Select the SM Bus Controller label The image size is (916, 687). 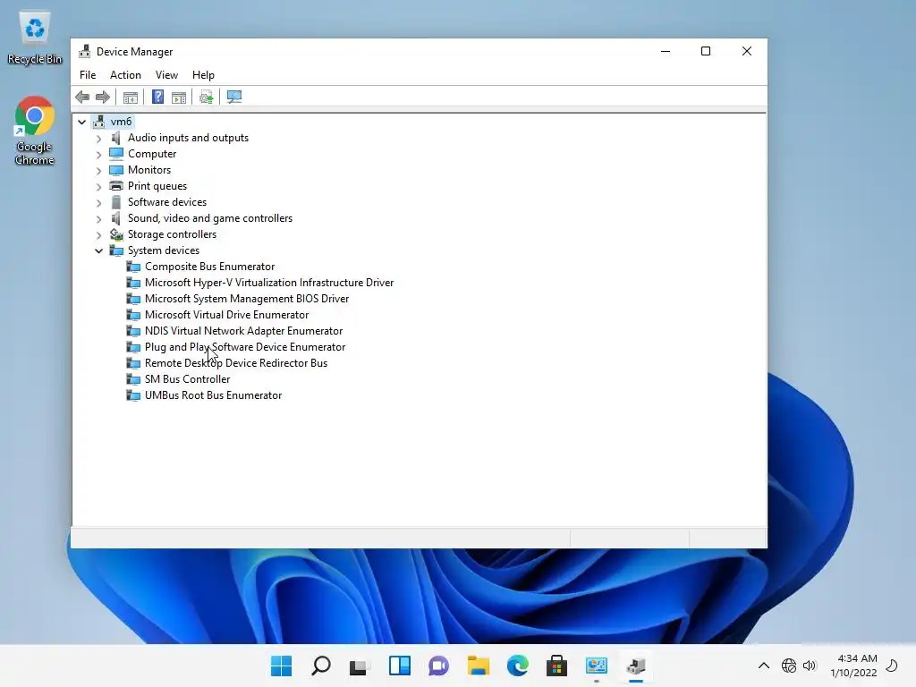click(x=188, y=379)
